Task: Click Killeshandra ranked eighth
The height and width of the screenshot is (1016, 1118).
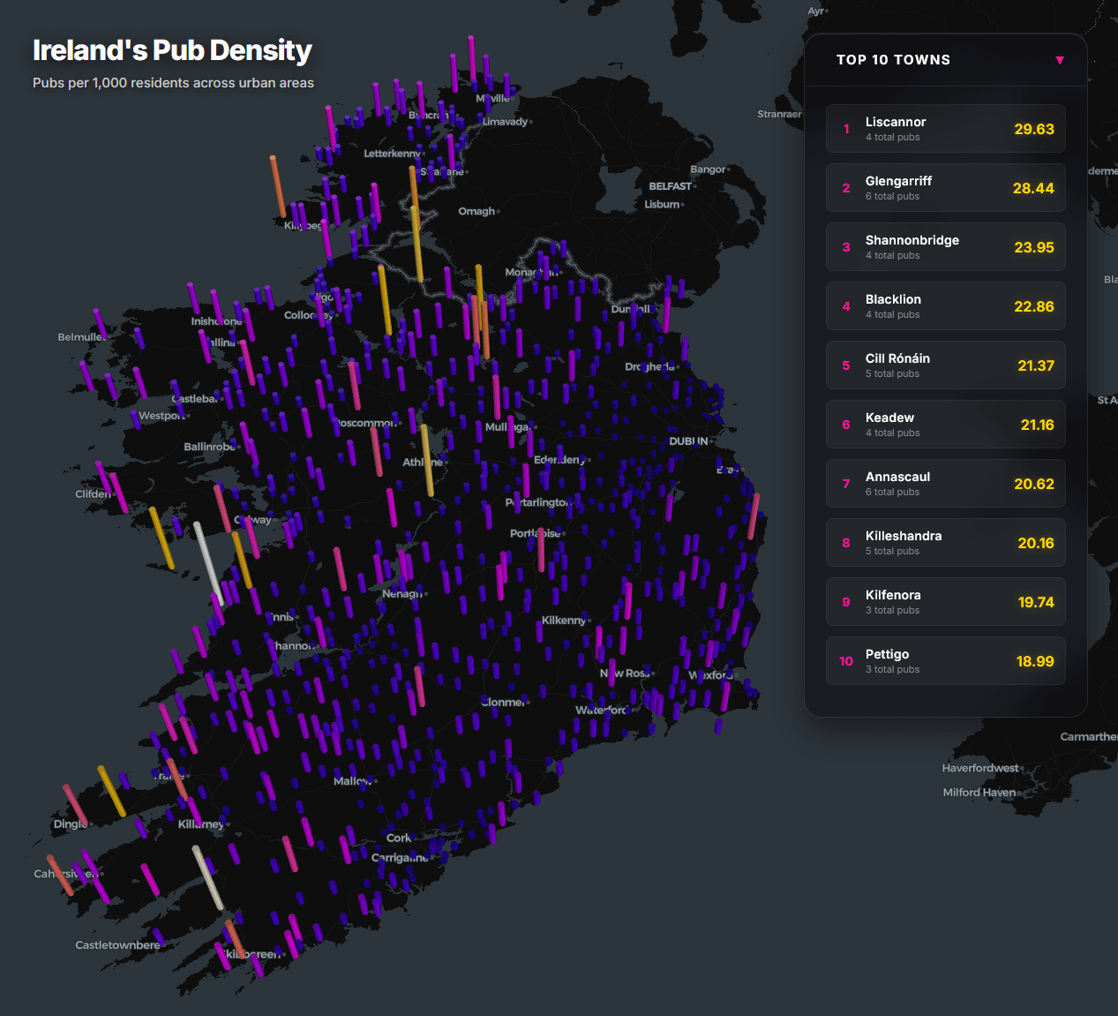Action: [x=945, y=543]
